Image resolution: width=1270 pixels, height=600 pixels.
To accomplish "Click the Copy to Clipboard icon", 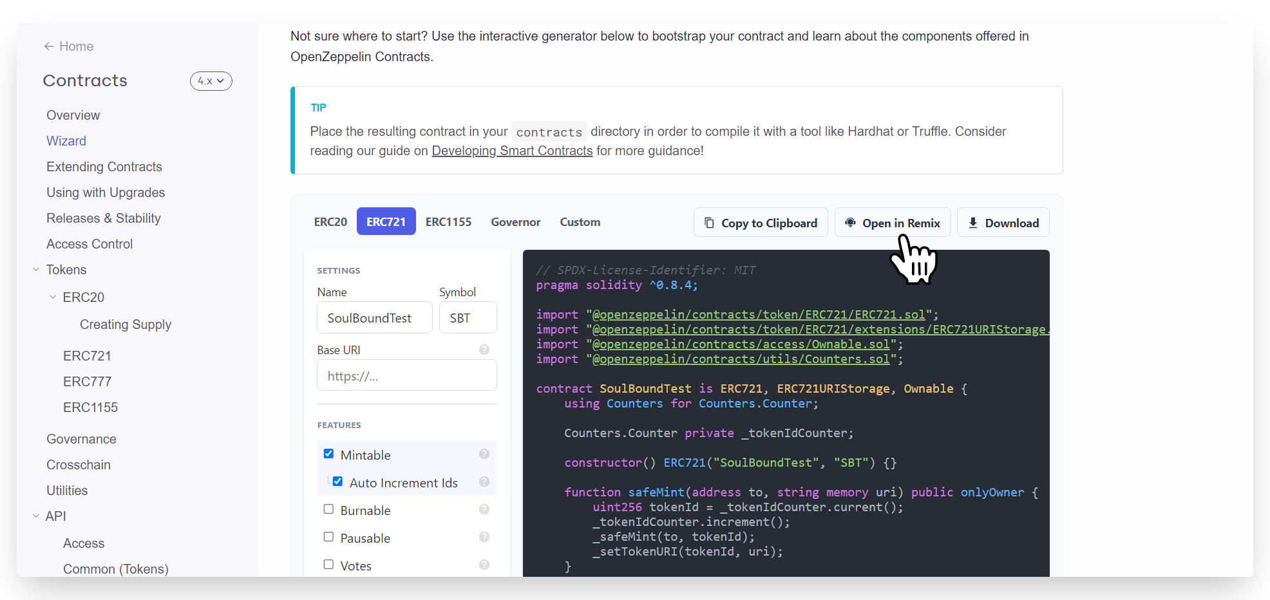I will coord(709,223).
